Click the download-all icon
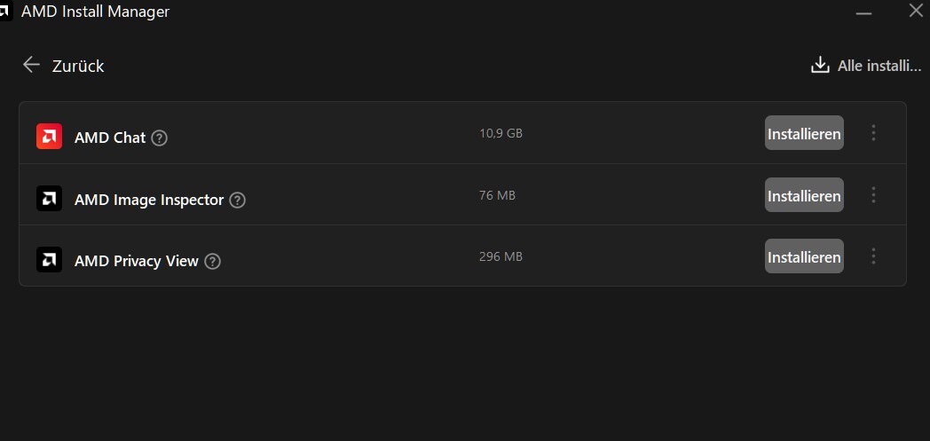This screenshot has height=441, width=930. tap(820, 65)
